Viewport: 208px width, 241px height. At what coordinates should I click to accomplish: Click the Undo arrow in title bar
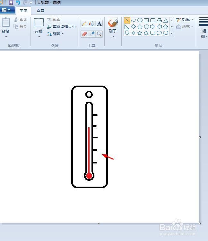tap(18, 3)
